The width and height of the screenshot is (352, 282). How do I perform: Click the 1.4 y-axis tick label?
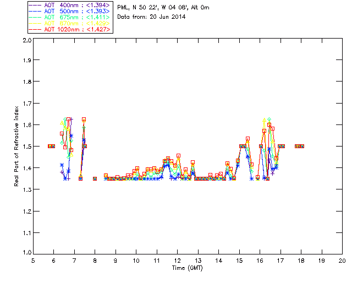coord(27,168)
